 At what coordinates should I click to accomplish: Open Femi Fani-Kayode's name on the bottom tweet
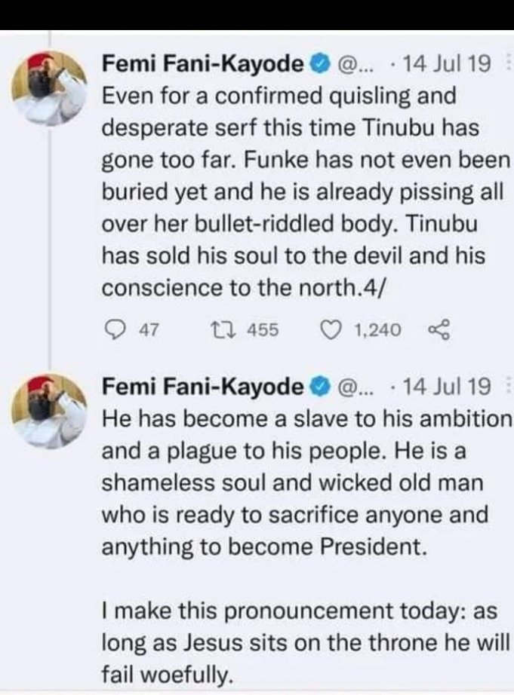tap(202, 387)
